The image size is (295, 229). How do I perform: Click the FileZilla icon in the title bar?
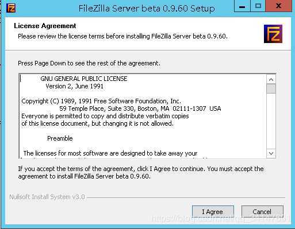coord(11,8)
